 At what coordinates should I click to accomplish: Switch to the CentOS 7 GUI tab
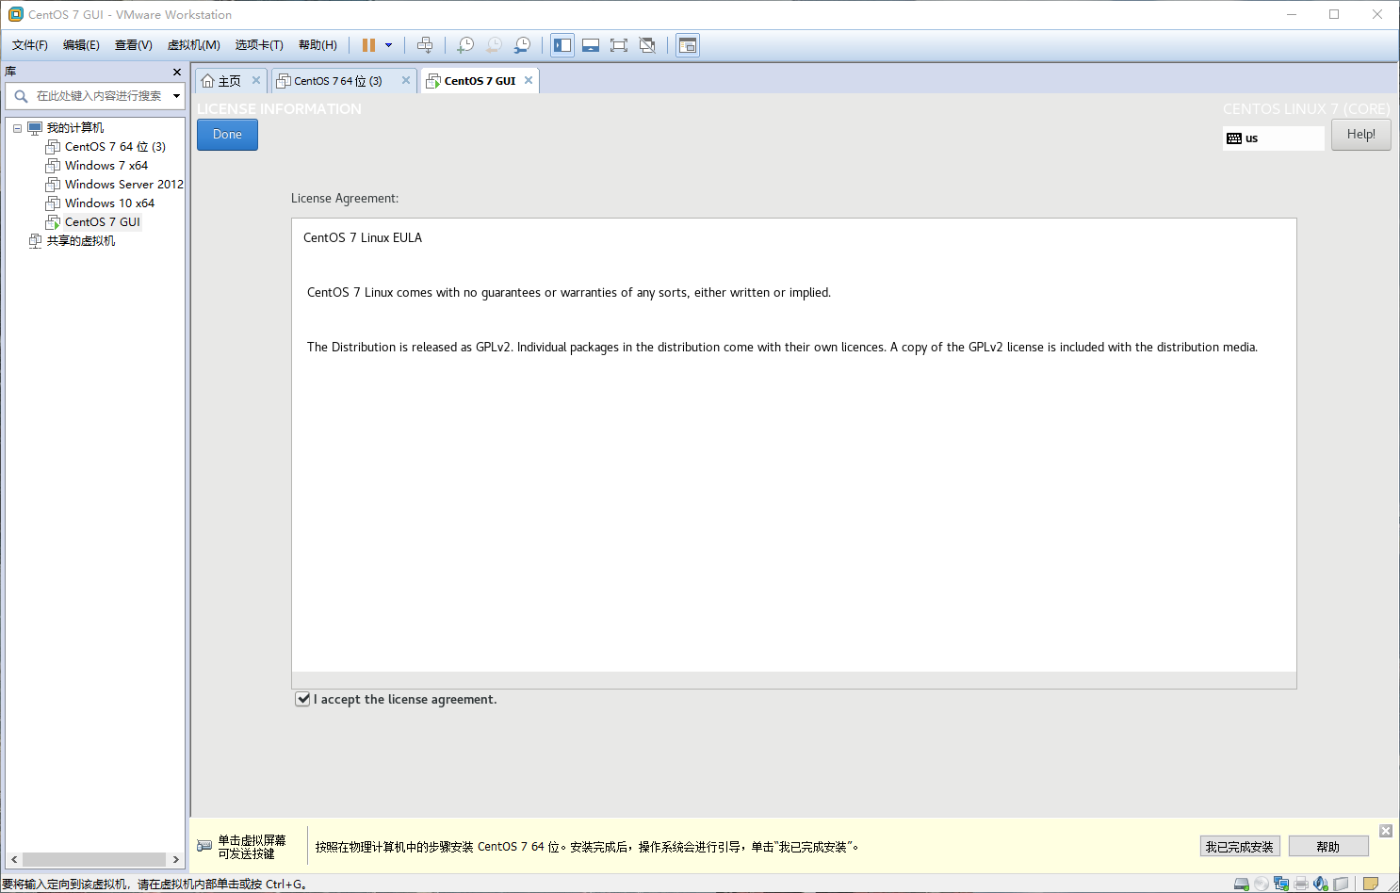(480, 81)
